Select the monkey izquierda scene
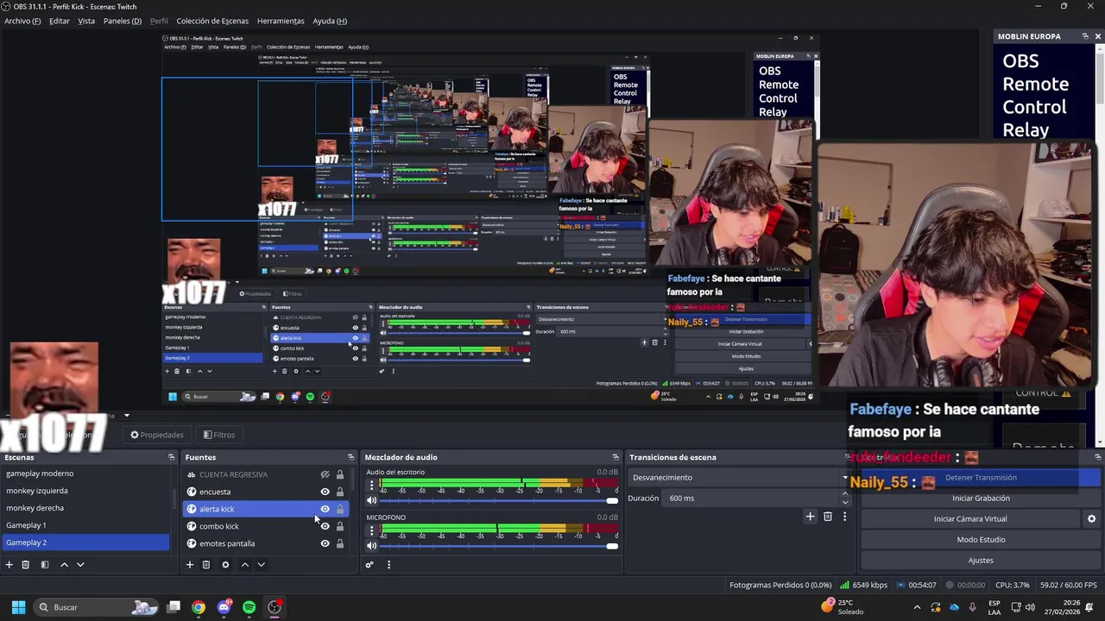 85,491
